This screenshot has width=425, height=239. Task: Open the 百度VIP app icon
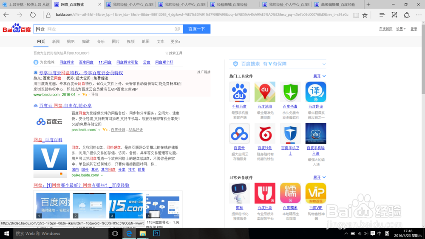coord(316,193)
